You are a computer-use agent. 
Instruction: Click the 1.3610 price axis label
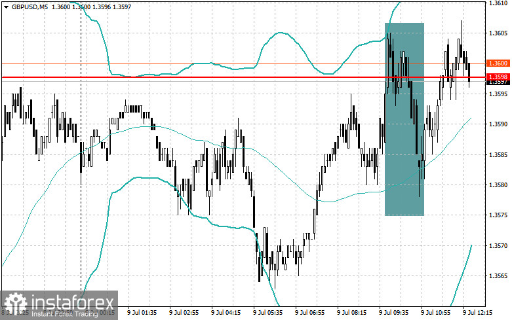click(498, 3)
